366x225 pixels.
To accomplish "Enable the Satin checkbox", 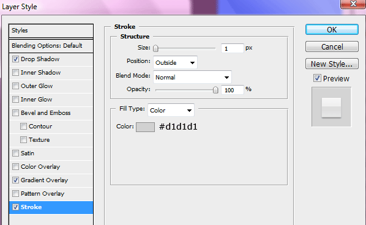I will pyautogui.click(x=16, y=153).
